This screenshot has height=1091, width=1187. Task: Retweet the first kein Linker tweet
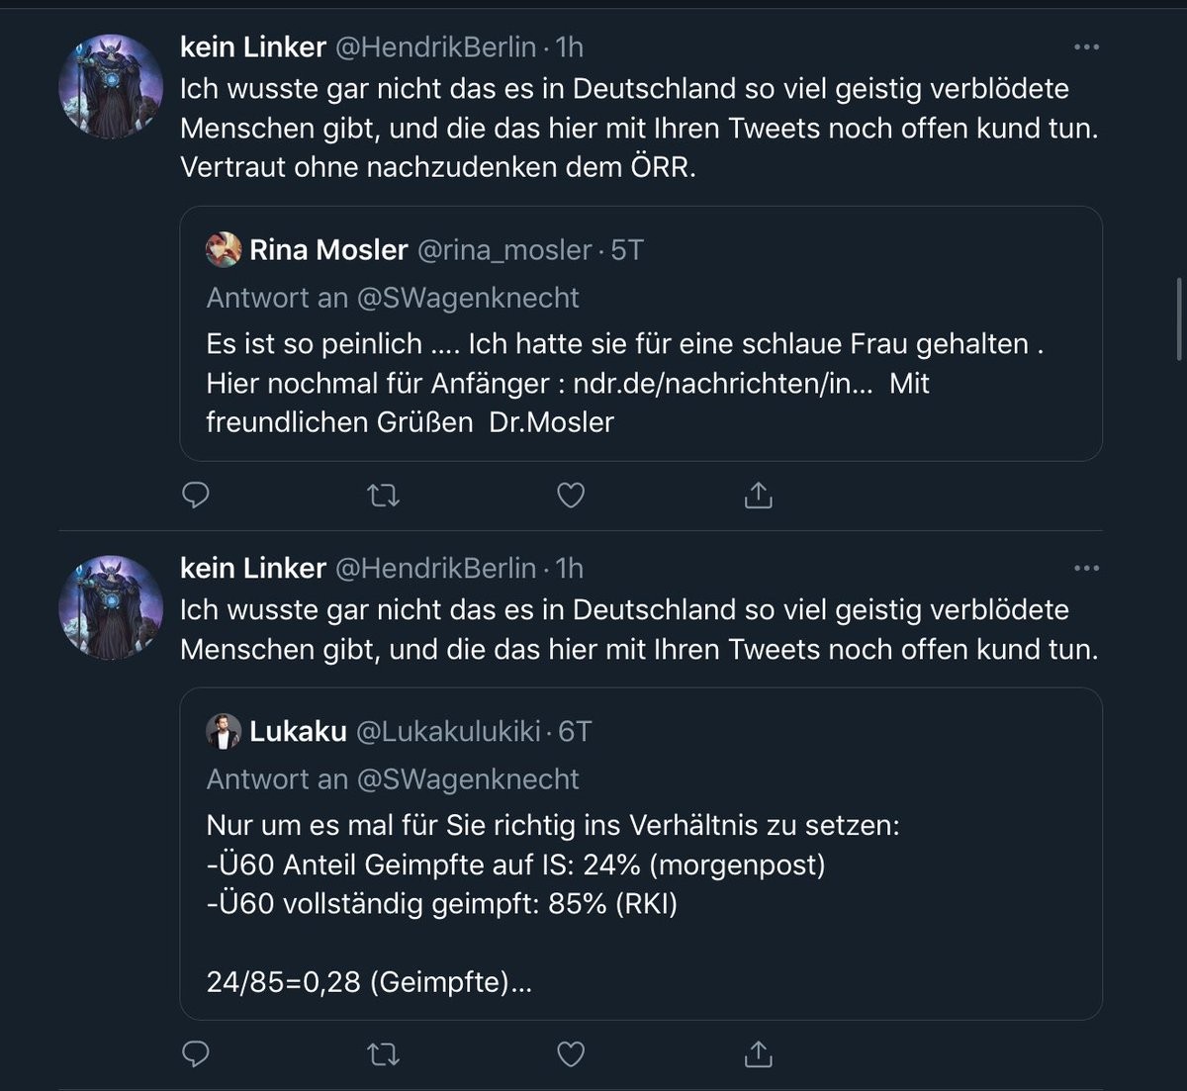(383, 494)
